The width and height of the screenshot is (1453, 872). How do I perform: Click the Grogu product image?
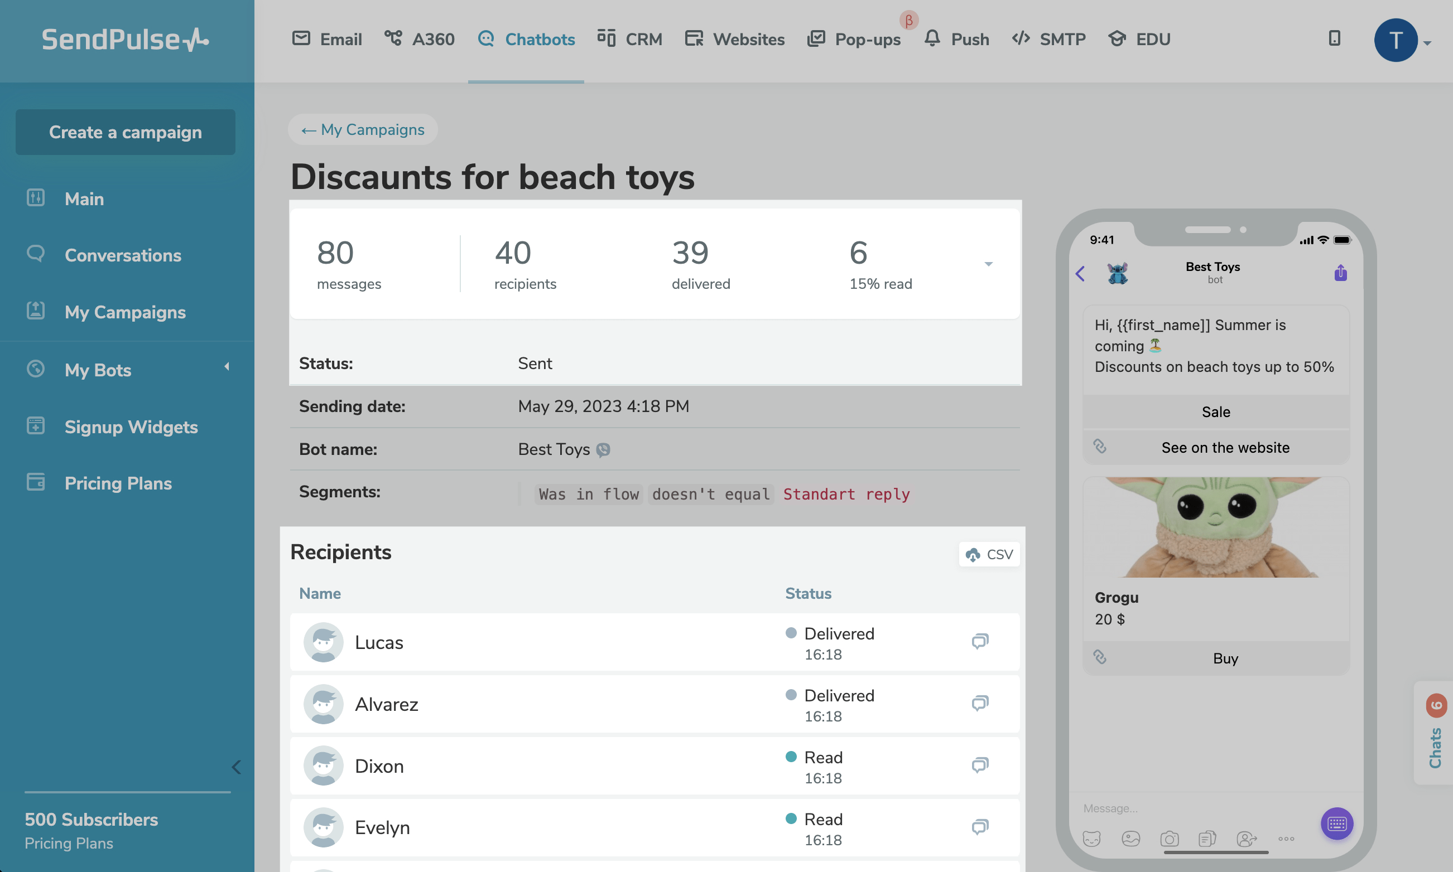(x=1215, y=527)
